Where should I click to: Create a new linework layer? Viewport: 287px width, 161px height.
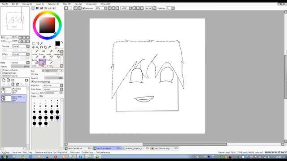pos(8,80)
